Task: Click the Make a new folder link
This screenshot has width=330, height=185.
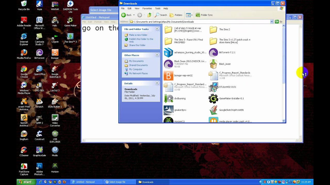Action: click(x=138, y=35)
